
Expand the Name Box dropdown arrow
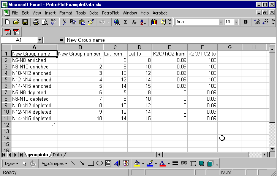point(40,40)
